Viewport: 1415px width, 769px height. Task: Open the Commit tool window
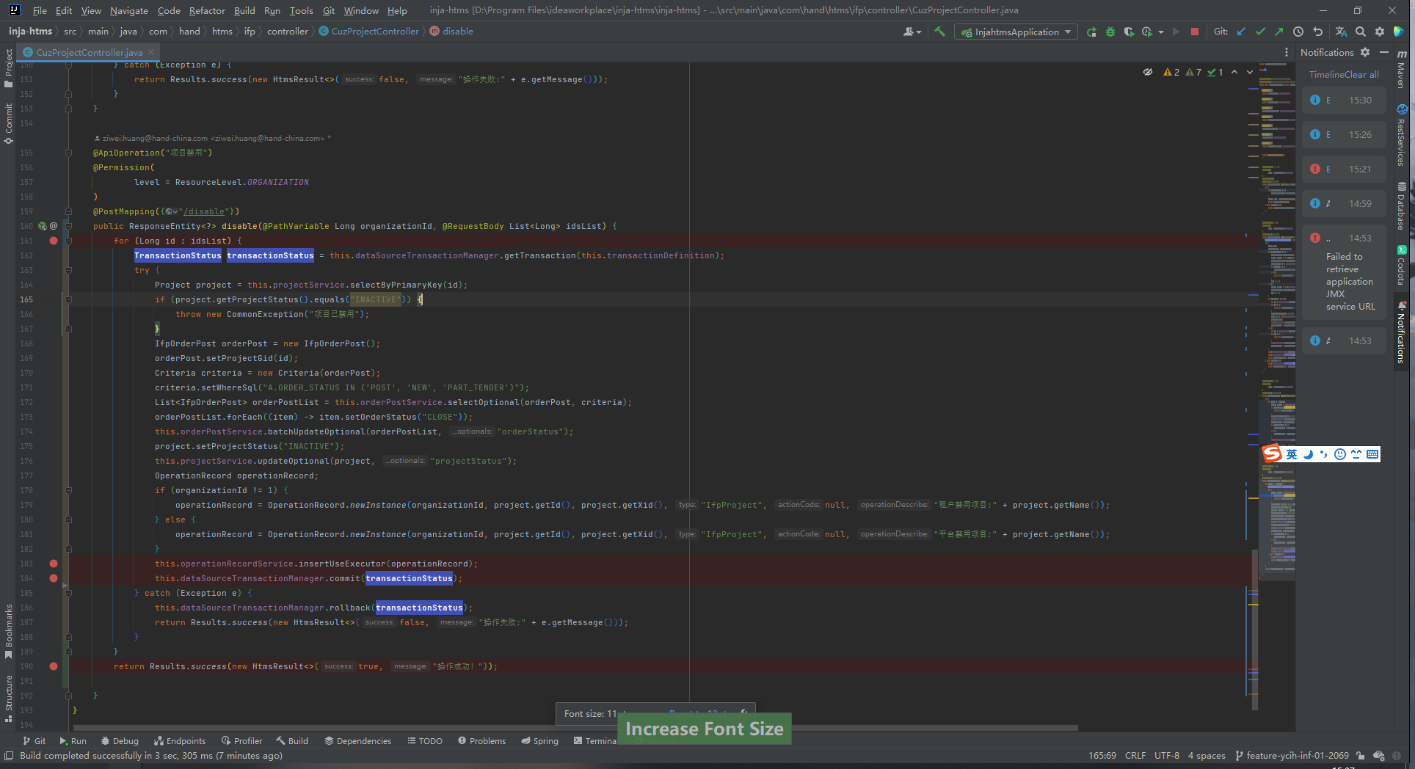coord(9,123)
